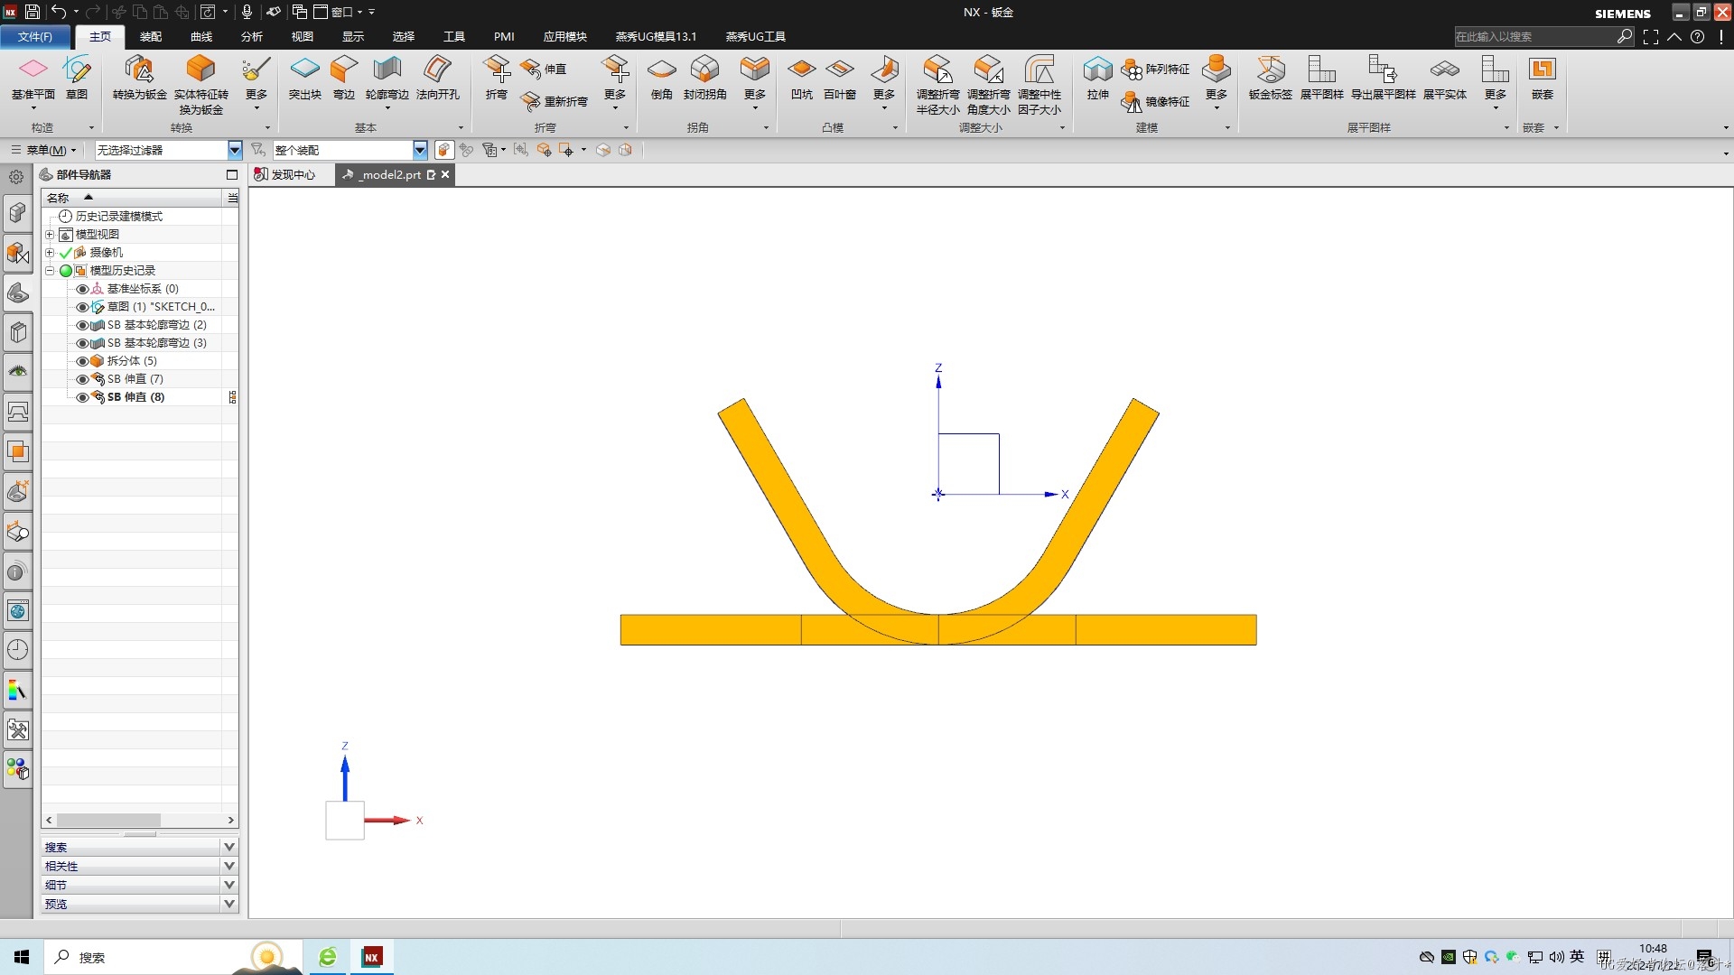
Task: Click the 嵌套 nesting tool
Action: pyautogui.click(x=1543, y=78)
